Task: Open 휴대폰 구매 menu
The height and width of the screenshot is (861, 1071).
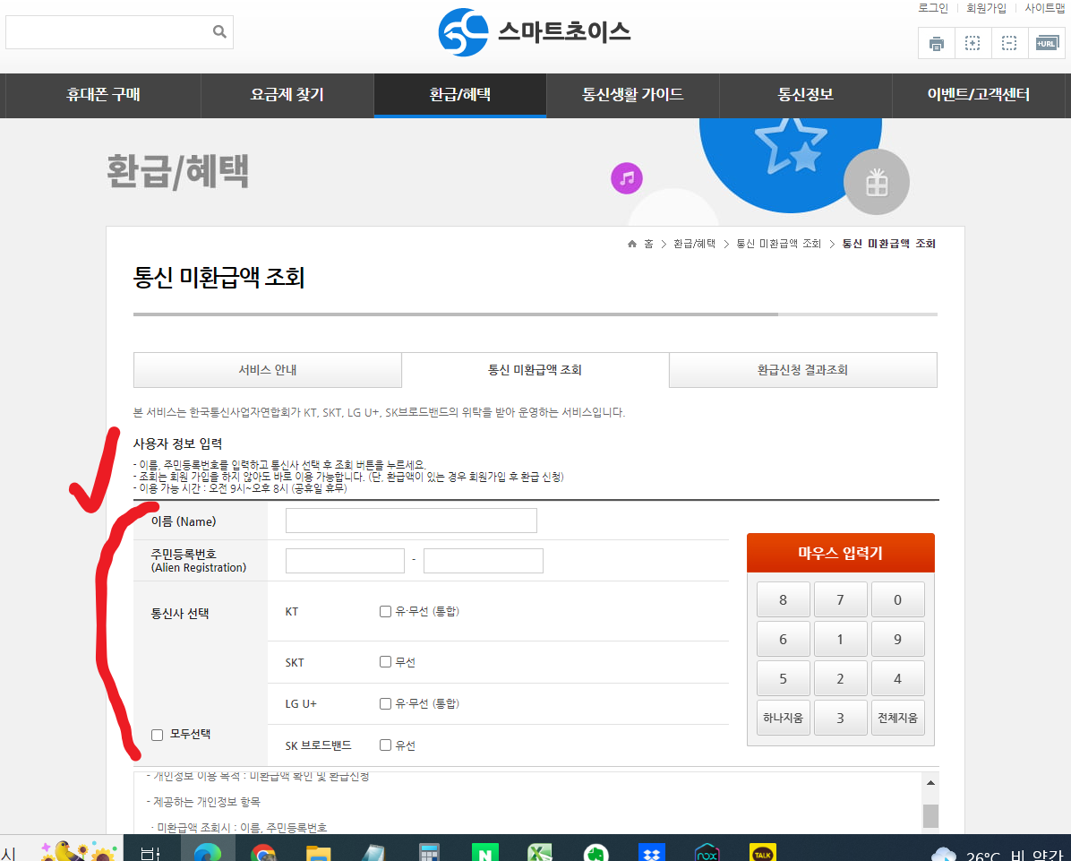Action: (x=103, y=94)
